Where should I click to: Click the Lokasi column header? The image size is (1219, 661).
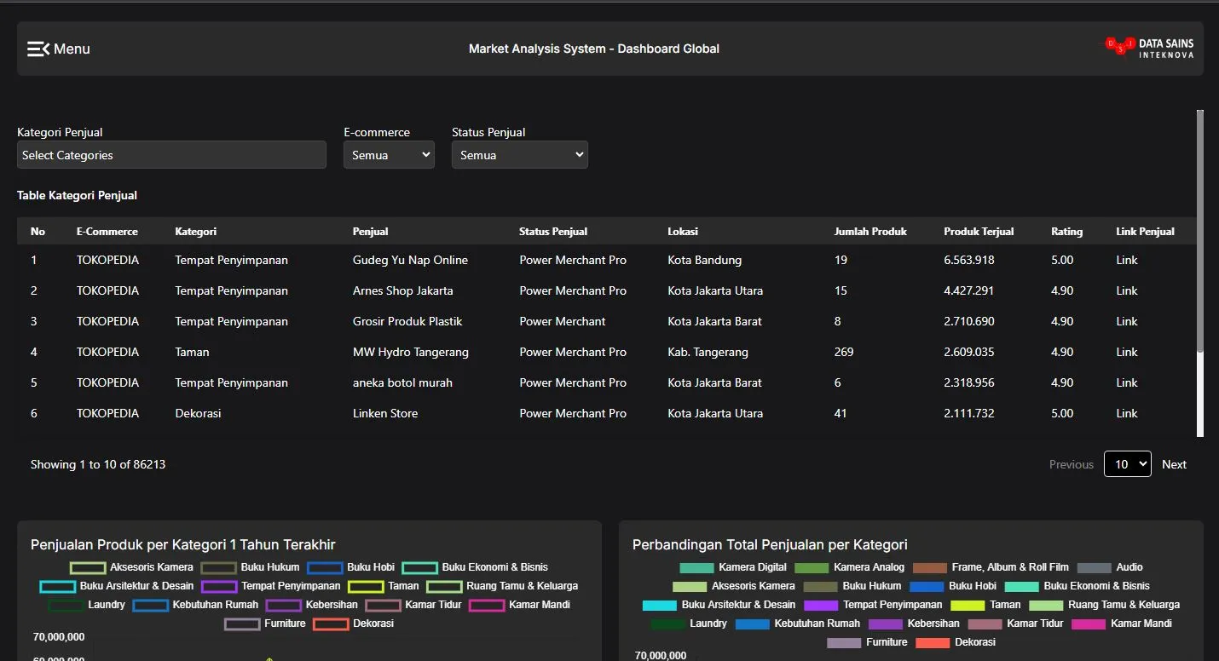(x=683, y=232)
